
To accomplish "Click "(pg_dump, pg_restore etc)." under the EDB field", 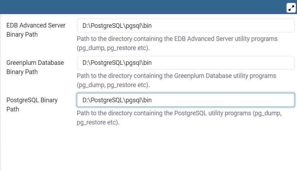I will coord(113,48).
